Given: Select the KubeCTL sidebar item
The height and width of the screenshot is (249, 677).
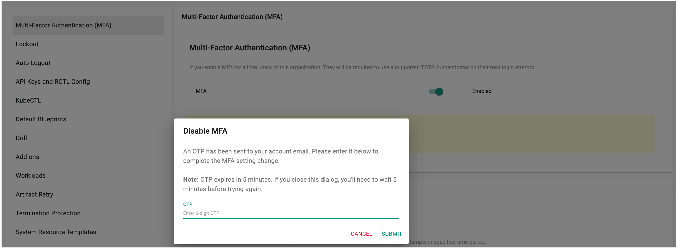Looking at the screenshot, I should tap(28, 100).
